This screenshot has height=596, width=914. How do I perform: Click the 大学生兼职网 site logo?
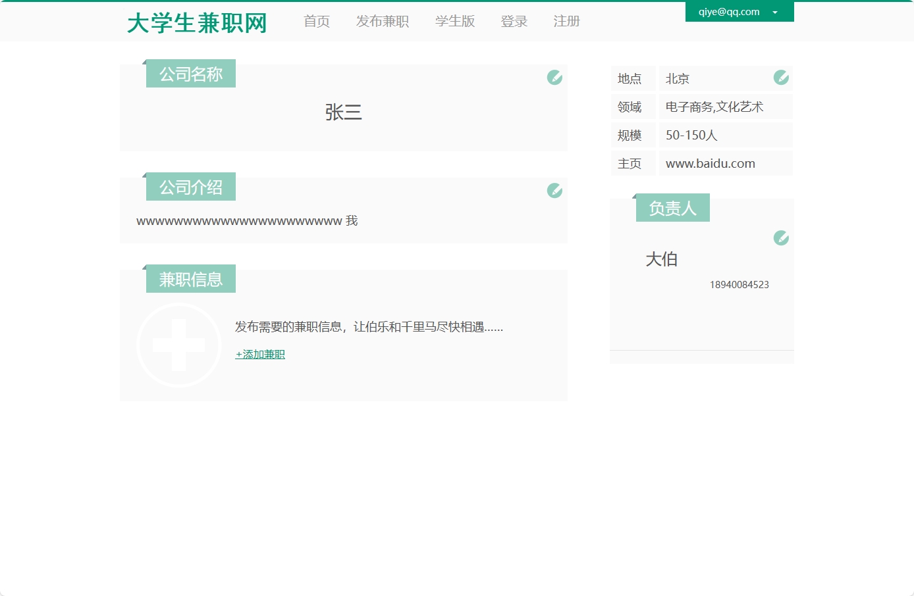[x=196, y=22]
